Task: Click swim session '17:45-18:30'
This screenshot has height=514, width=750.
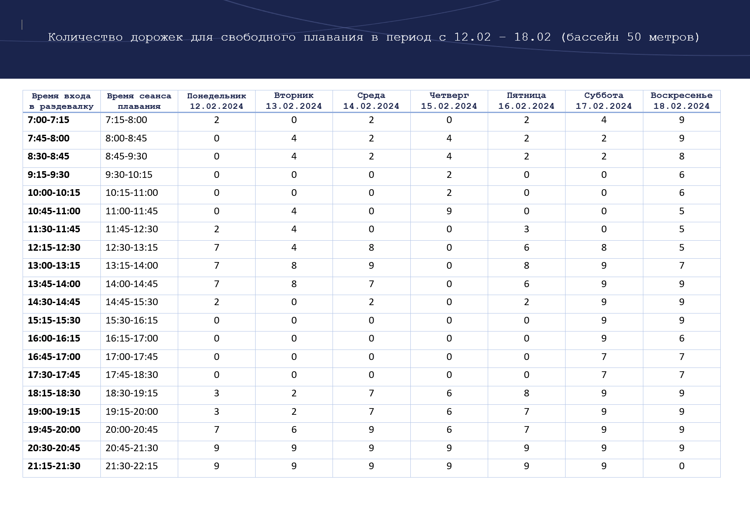Action: tap(132, 375)
